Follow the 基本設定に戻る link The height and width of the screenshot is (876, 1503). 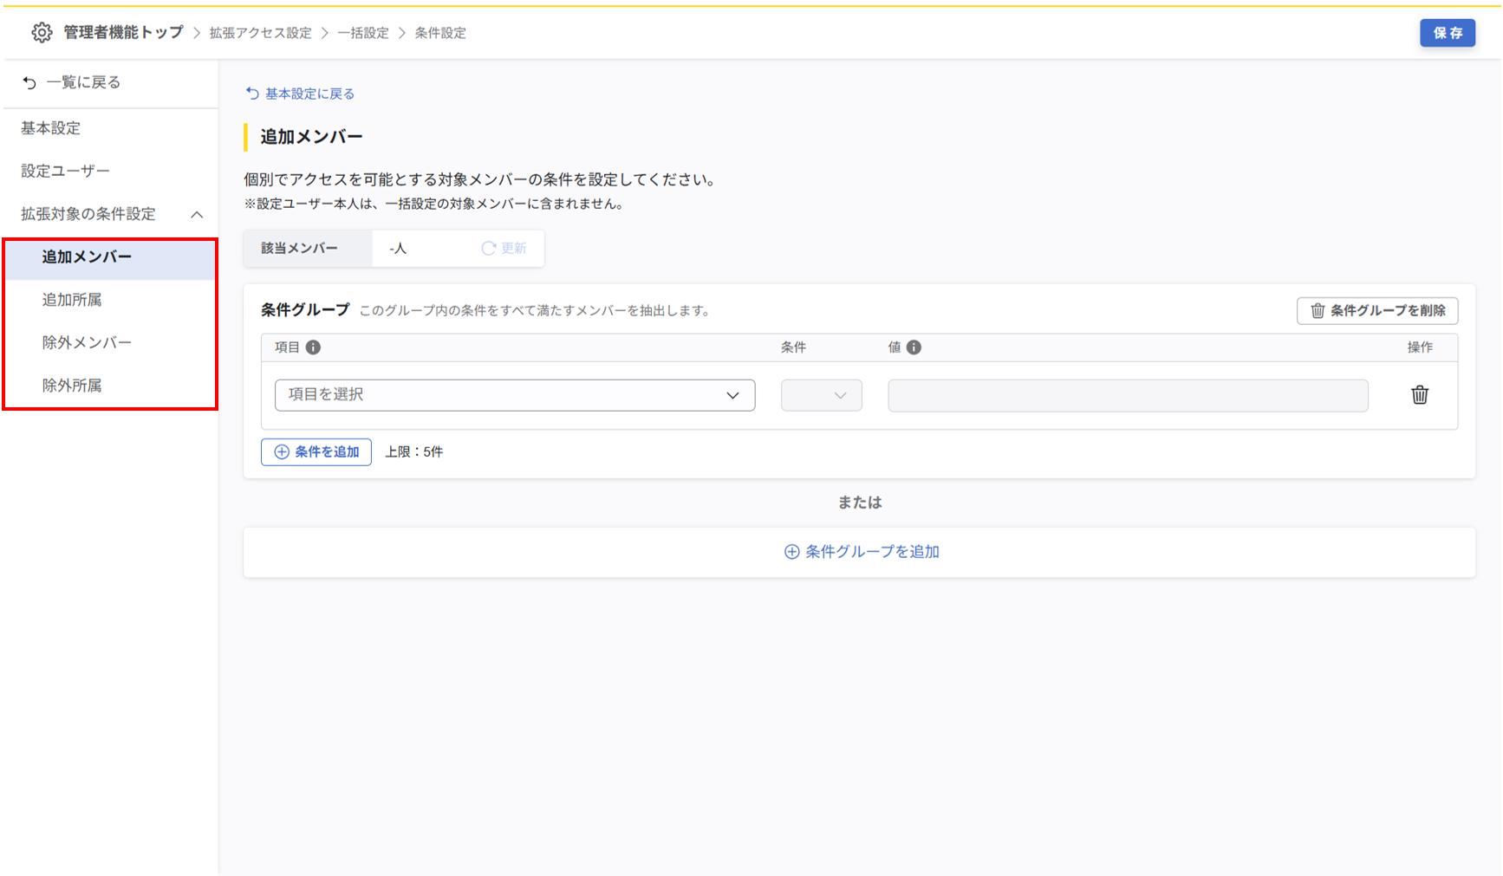point(309,94)
